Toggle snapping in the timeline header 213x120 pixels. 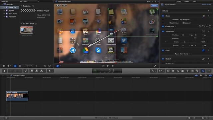pos(210,75)
